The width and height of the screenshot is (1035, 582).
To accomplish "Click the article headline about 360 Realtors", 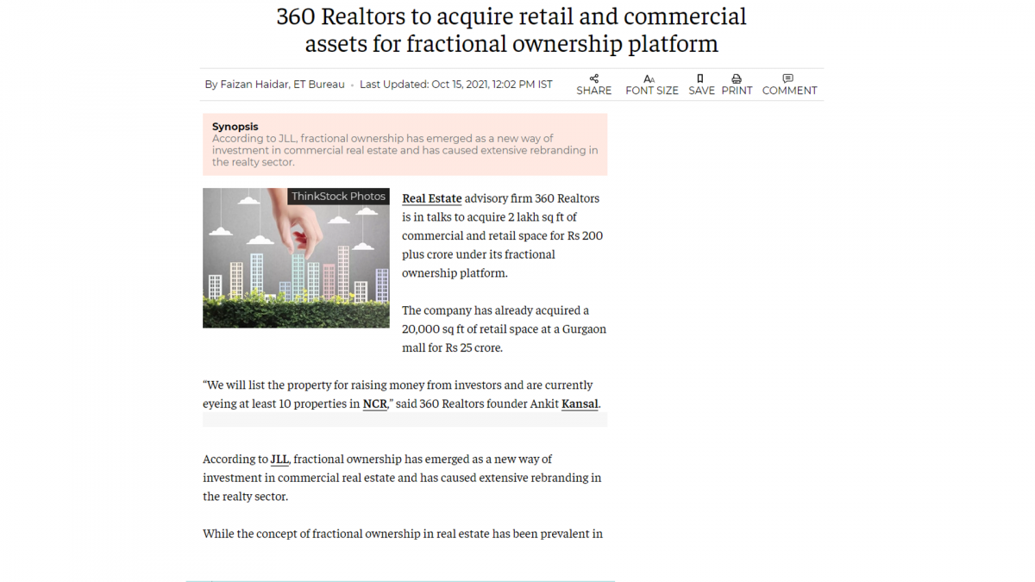I will coord(511,30).
